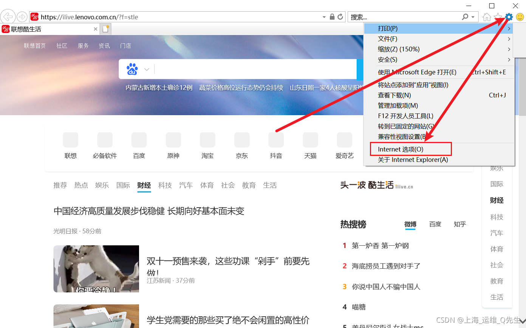Open hot search 喵糖

[359, 307]
